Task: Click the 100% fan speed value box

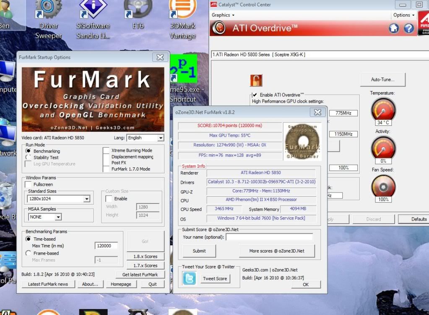Action: [343, 168]
